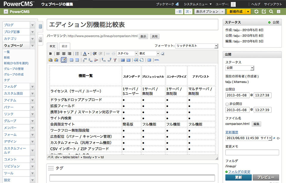Click the page title input field
The image size is (286, 183).
132,25
